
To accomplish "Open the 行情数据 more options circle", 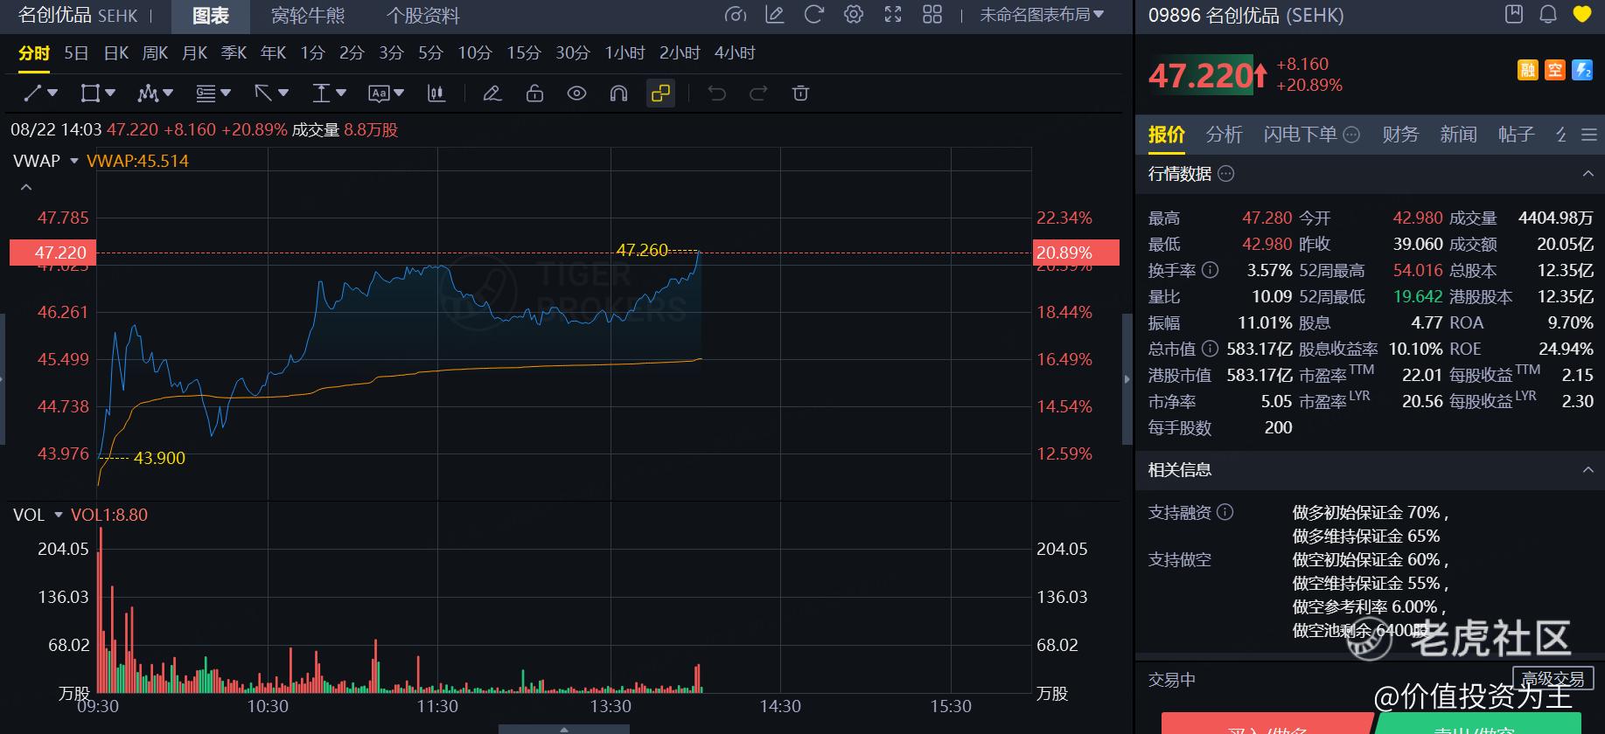I will [1226, 174].
